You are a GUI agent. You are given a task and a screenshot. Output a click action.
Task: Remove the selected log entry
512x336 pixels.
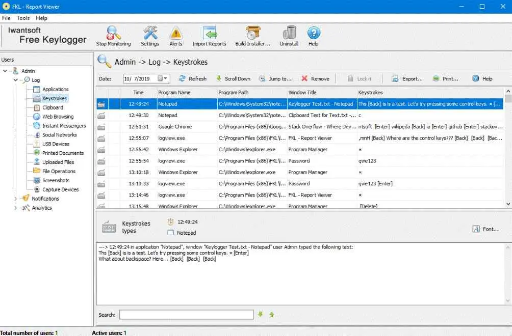(x=316, y=78)
